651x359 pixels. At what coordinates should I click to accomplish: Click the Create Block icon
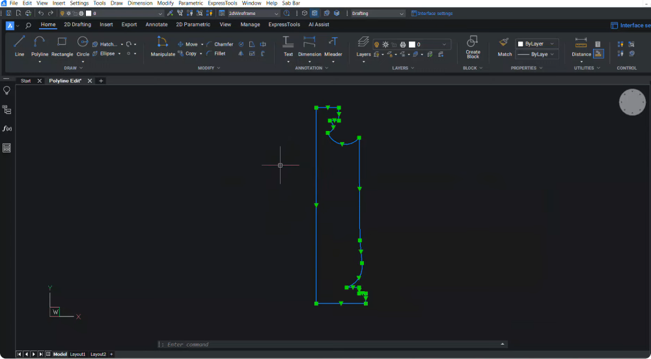click(473, 43)
